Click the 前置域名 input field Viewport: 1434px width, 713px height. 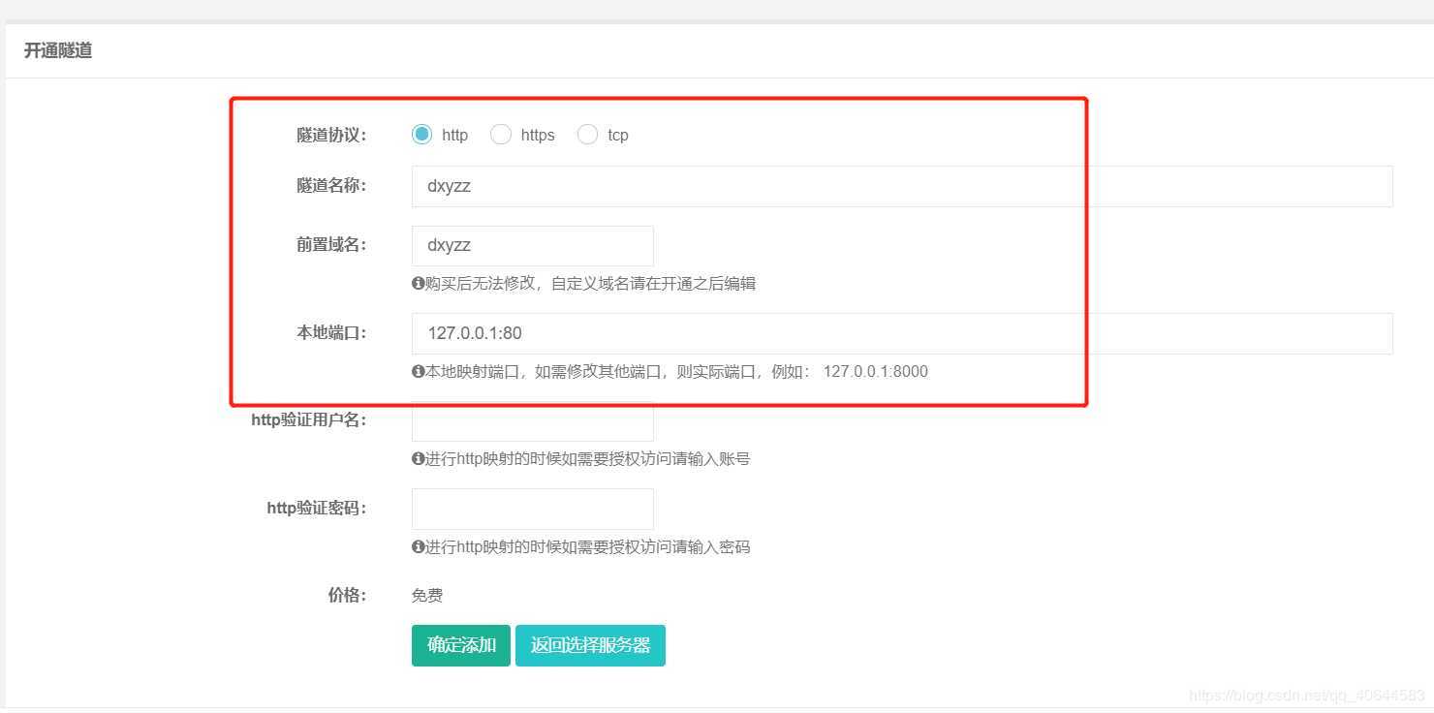533,246
